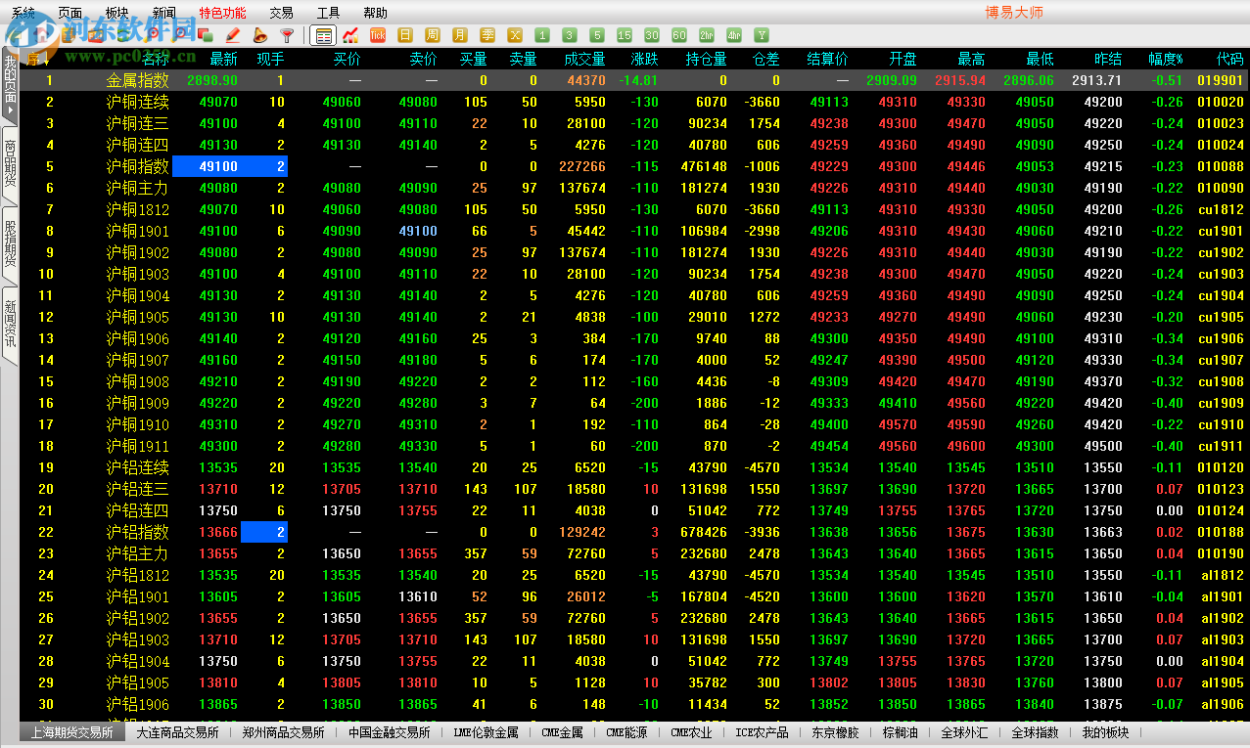Select the daily (日) period icon
The image size is (1250, 748).
tap(405, 35)
